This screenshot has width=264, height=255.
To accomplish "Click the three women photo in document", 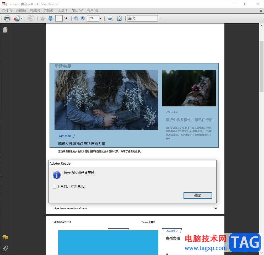I will (106, 100).
